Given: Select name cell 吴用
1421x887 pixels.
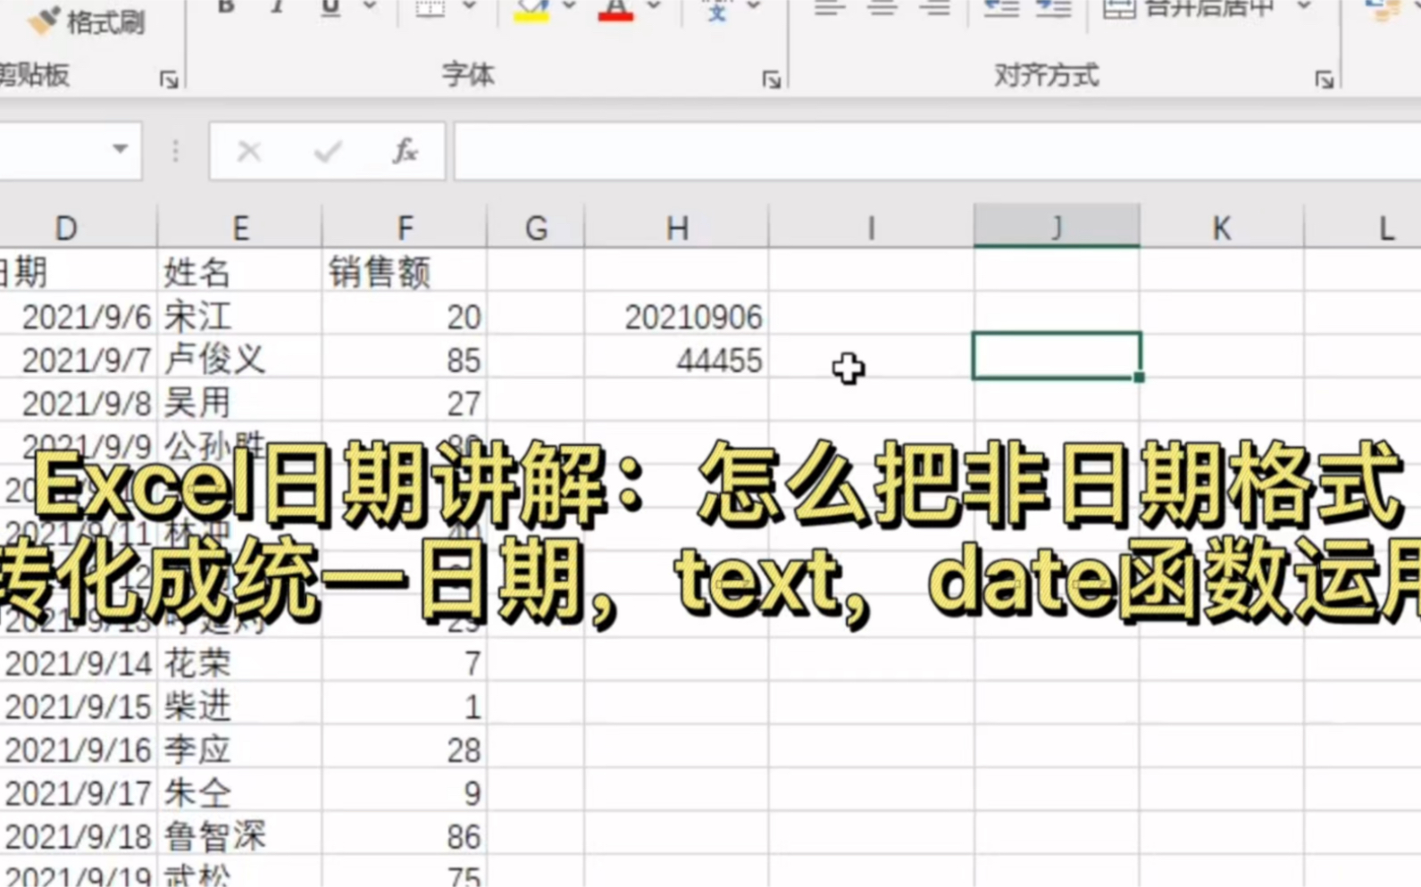Looking at the screenshot, I should point(240,402).
